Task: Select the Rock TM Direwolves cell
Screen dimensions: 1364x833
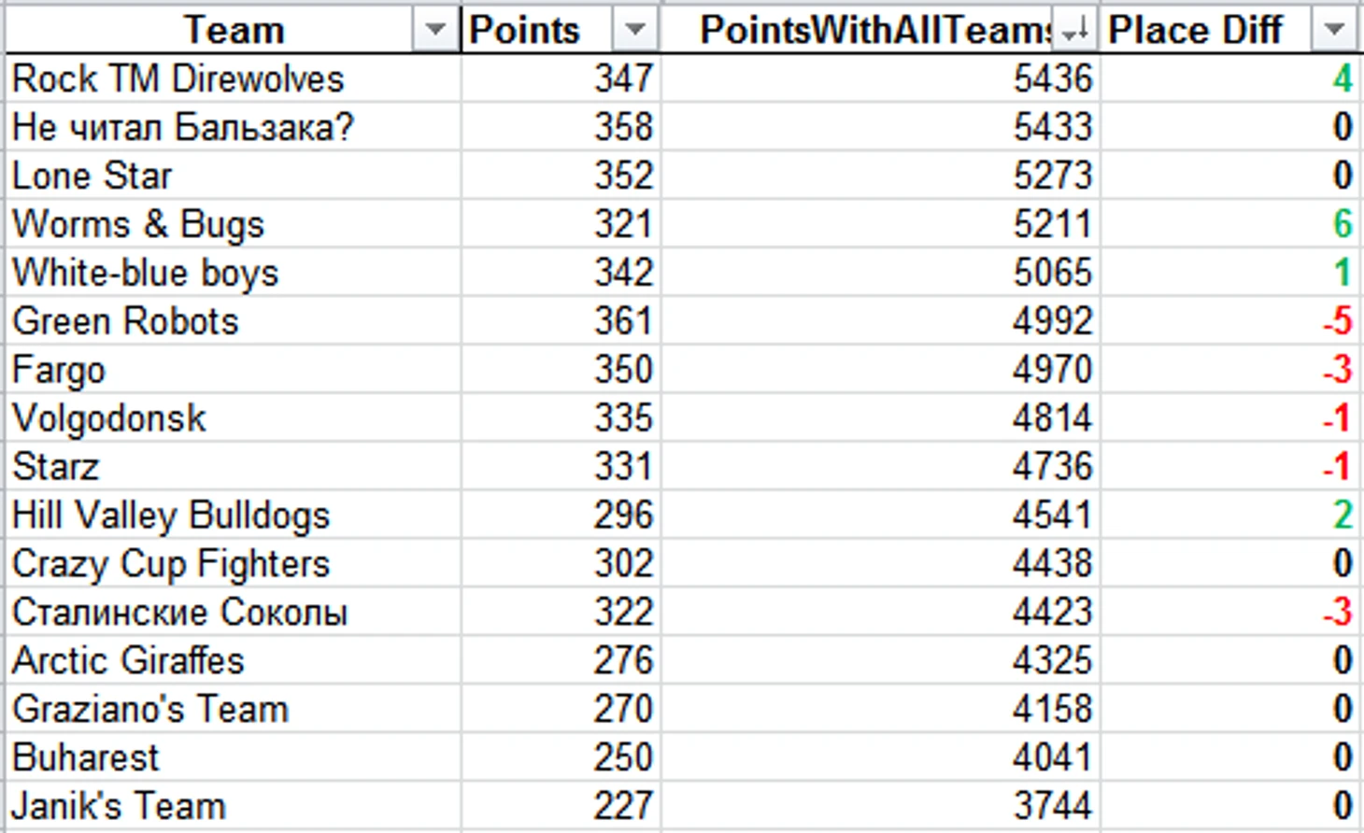Action: pos(233,78)
